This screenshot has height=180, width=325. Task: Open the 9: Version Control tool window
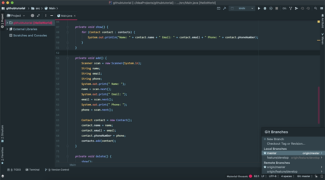point(57,170)
